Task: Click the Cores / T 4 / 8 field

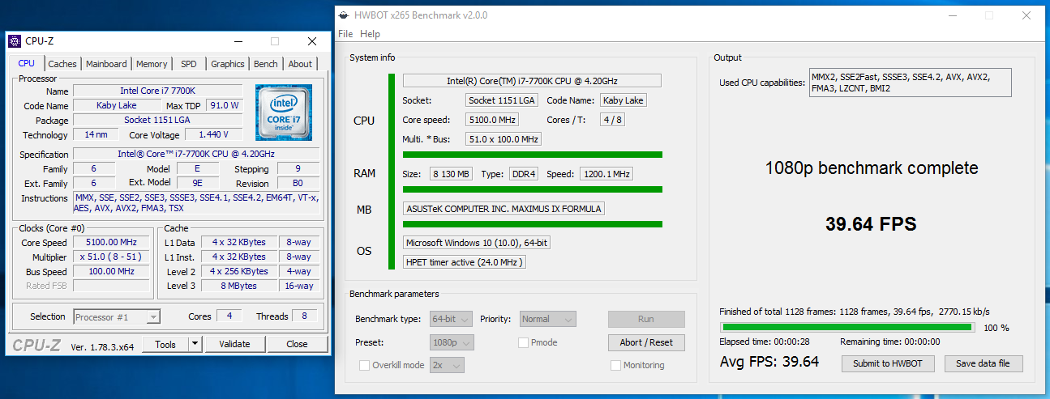Action: pyautogui.click(x=612, y=120)
